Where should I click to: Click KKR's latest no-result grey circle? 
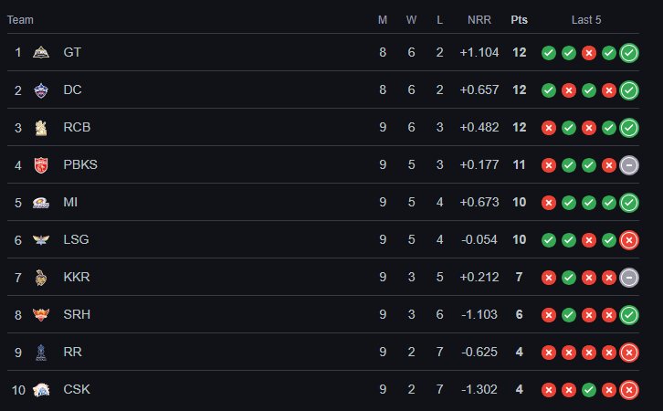pos(628,278)
